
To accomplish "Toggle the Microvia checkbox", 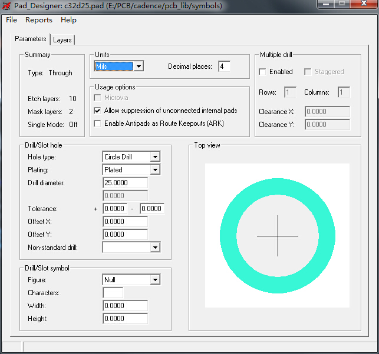I will pyautogui.click(x=97, y=98).
